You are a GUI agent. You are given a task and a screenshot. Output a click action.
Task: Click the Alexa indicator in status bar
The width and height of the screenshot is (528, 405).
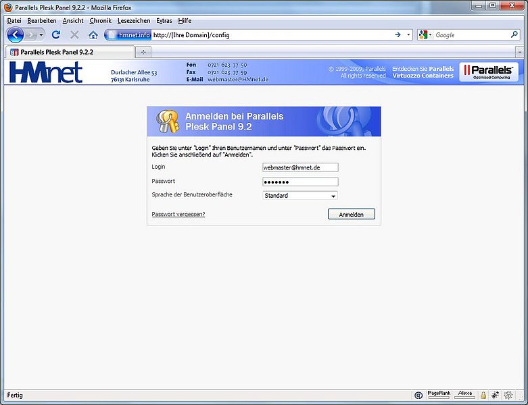[x=464, y=395]
